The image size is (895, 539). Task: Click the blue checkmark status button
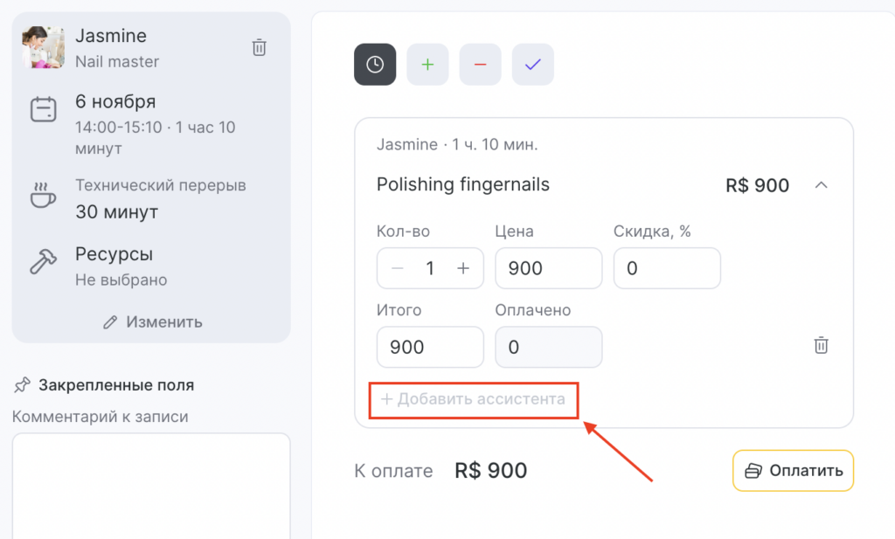(532, 65)
